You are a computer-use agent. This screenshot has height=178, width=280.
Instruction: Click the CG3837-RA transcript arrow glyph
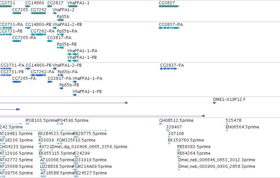(x=169, y=28)
